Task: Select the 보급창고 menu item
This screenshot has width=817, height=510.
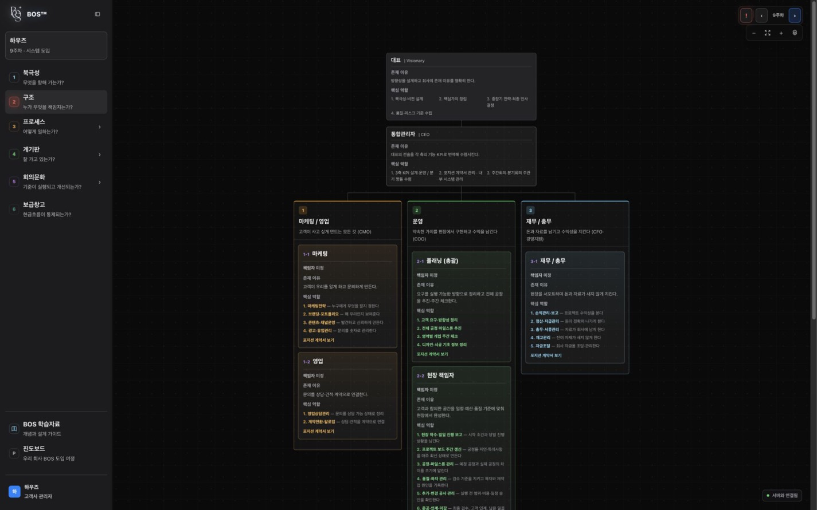Action: tap(56, 209)
